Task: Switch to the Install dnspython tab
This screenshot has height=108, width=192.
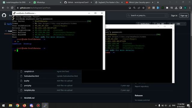Action: [x=16, y=2]
